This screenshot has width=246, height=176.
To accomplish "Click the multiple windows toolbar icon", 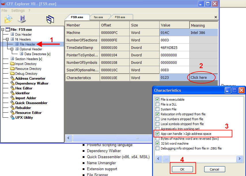I will point(50,19).
